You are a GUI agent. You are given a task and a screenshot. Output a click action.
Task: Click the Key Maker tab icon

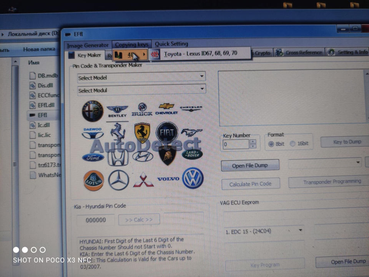tap(71, 55)
